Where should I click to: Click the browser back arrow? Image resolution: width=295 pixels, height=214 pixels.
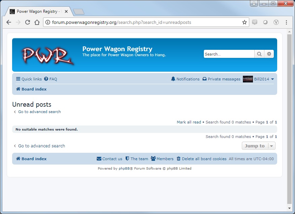9,22
